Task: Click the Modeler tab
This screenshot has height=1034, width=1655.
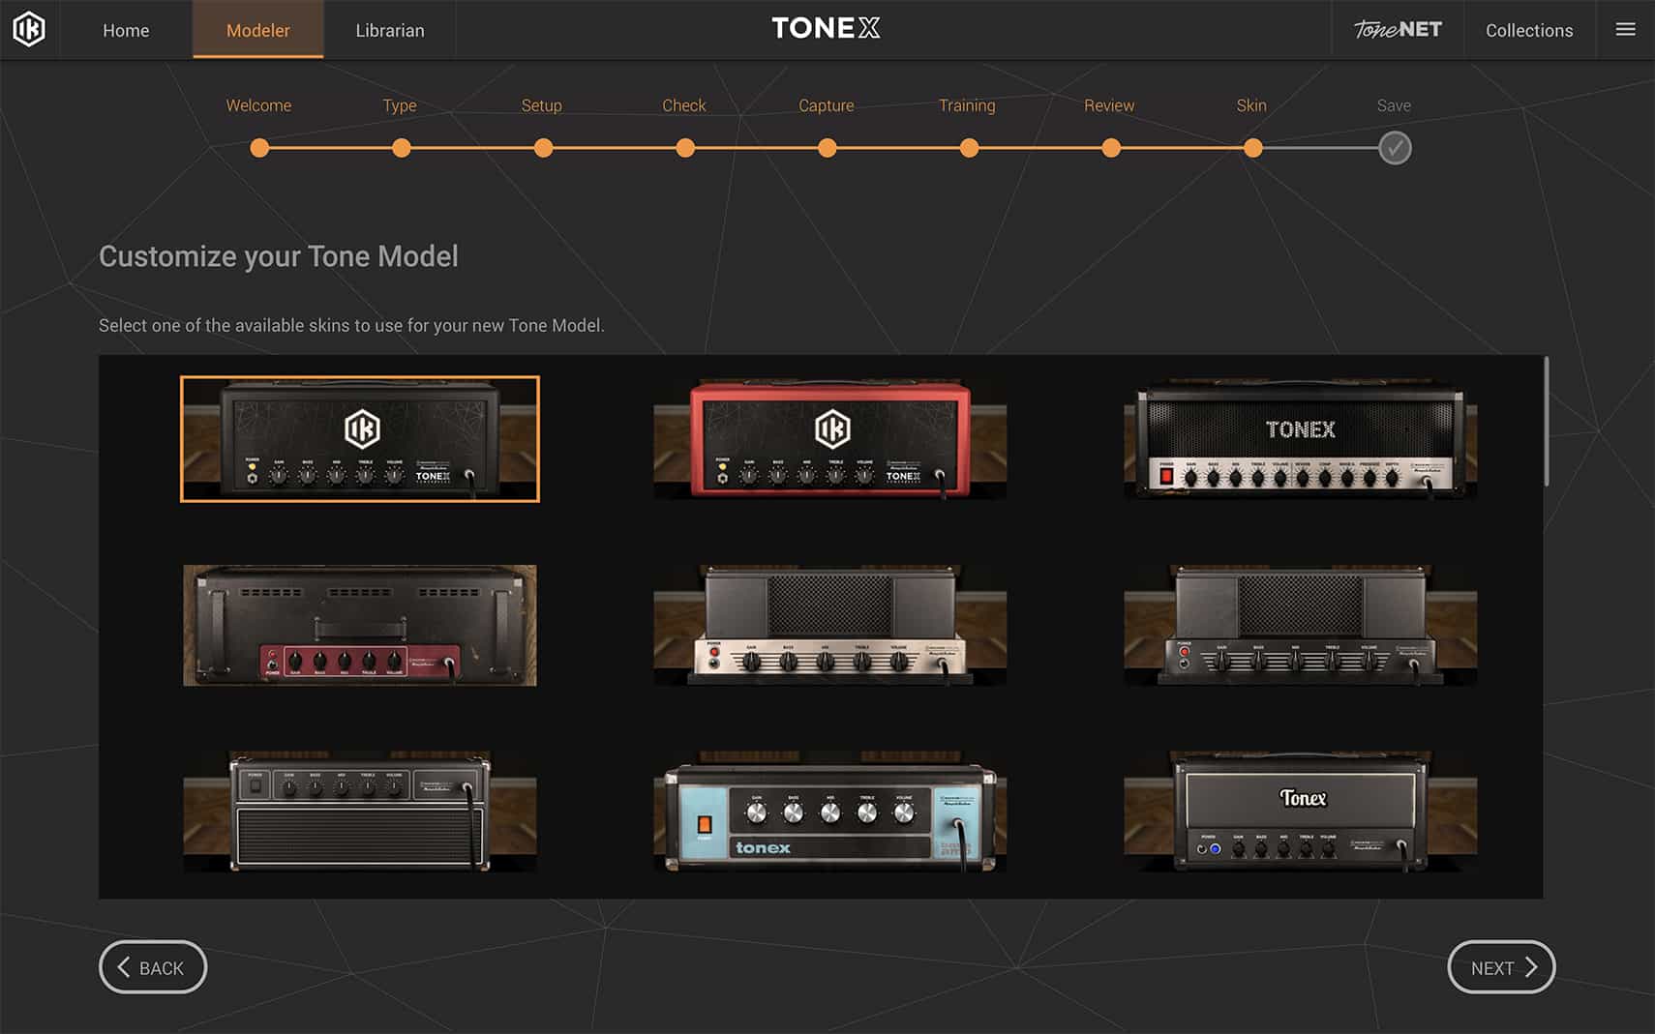Action: [256, 30]
